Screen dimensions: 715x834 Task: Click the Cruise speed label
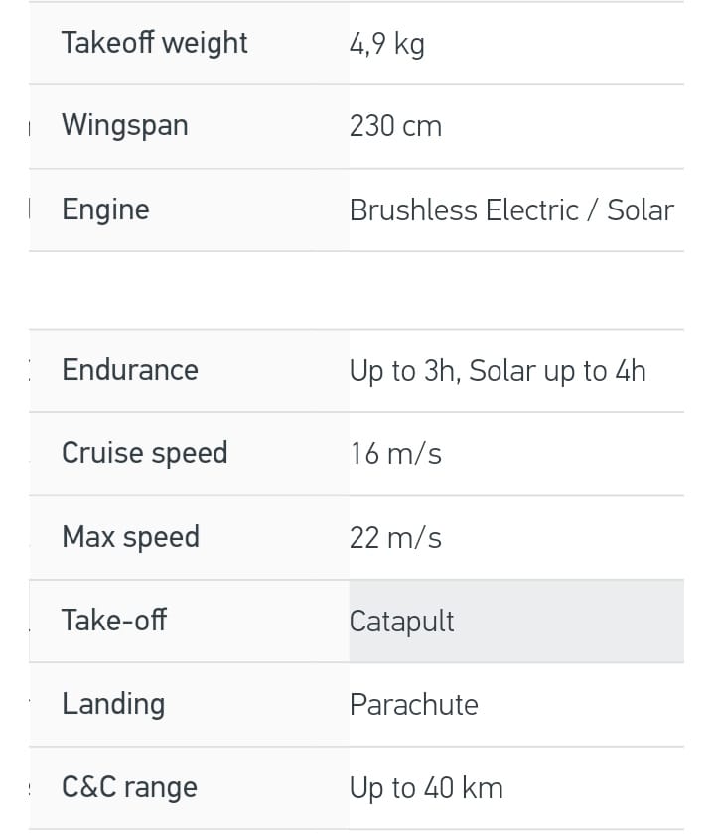click(145, 453)
